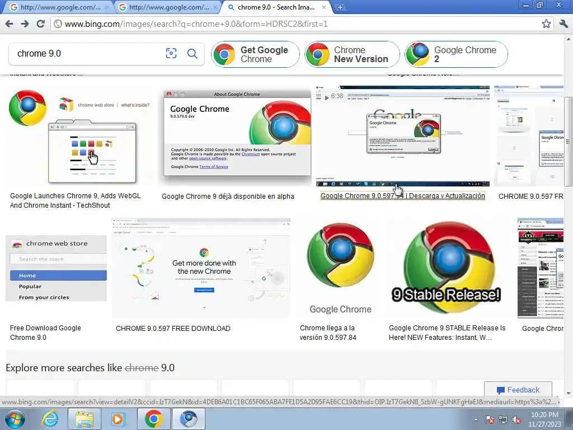Submit search with magnifying glass icon

192,53
